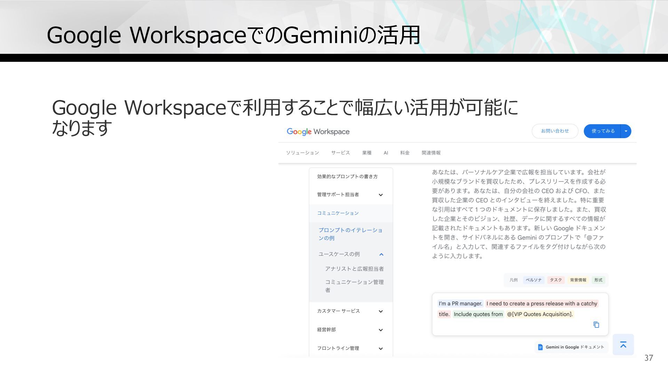Expand フロントライン管理 section
Image resolution: width=668 pixels, height=375 pixels.
pyautogui.click(x=381, y=348)
